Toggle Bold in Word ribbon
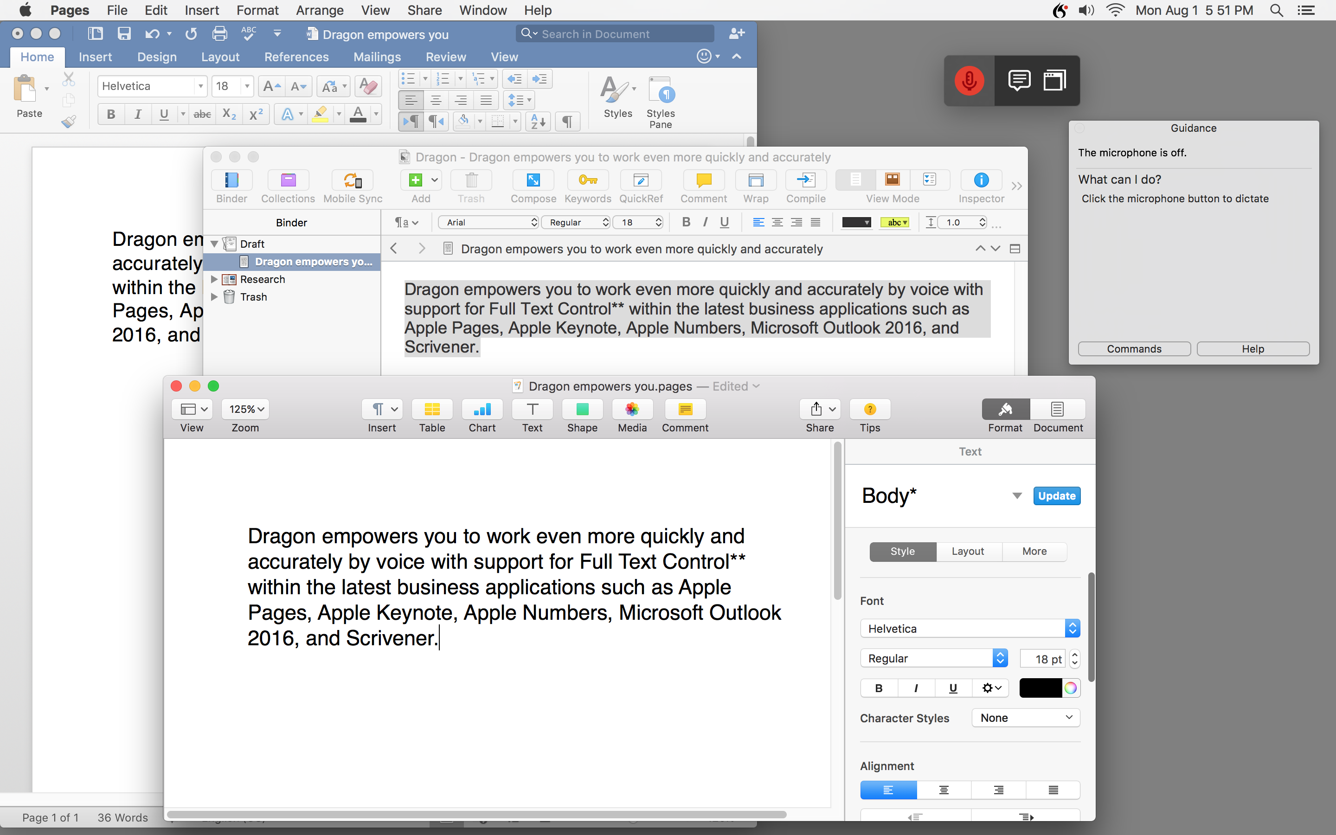 [x=111, y=114]
